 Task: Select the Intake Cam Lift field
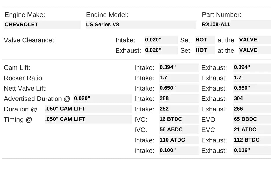coord(179,67)
